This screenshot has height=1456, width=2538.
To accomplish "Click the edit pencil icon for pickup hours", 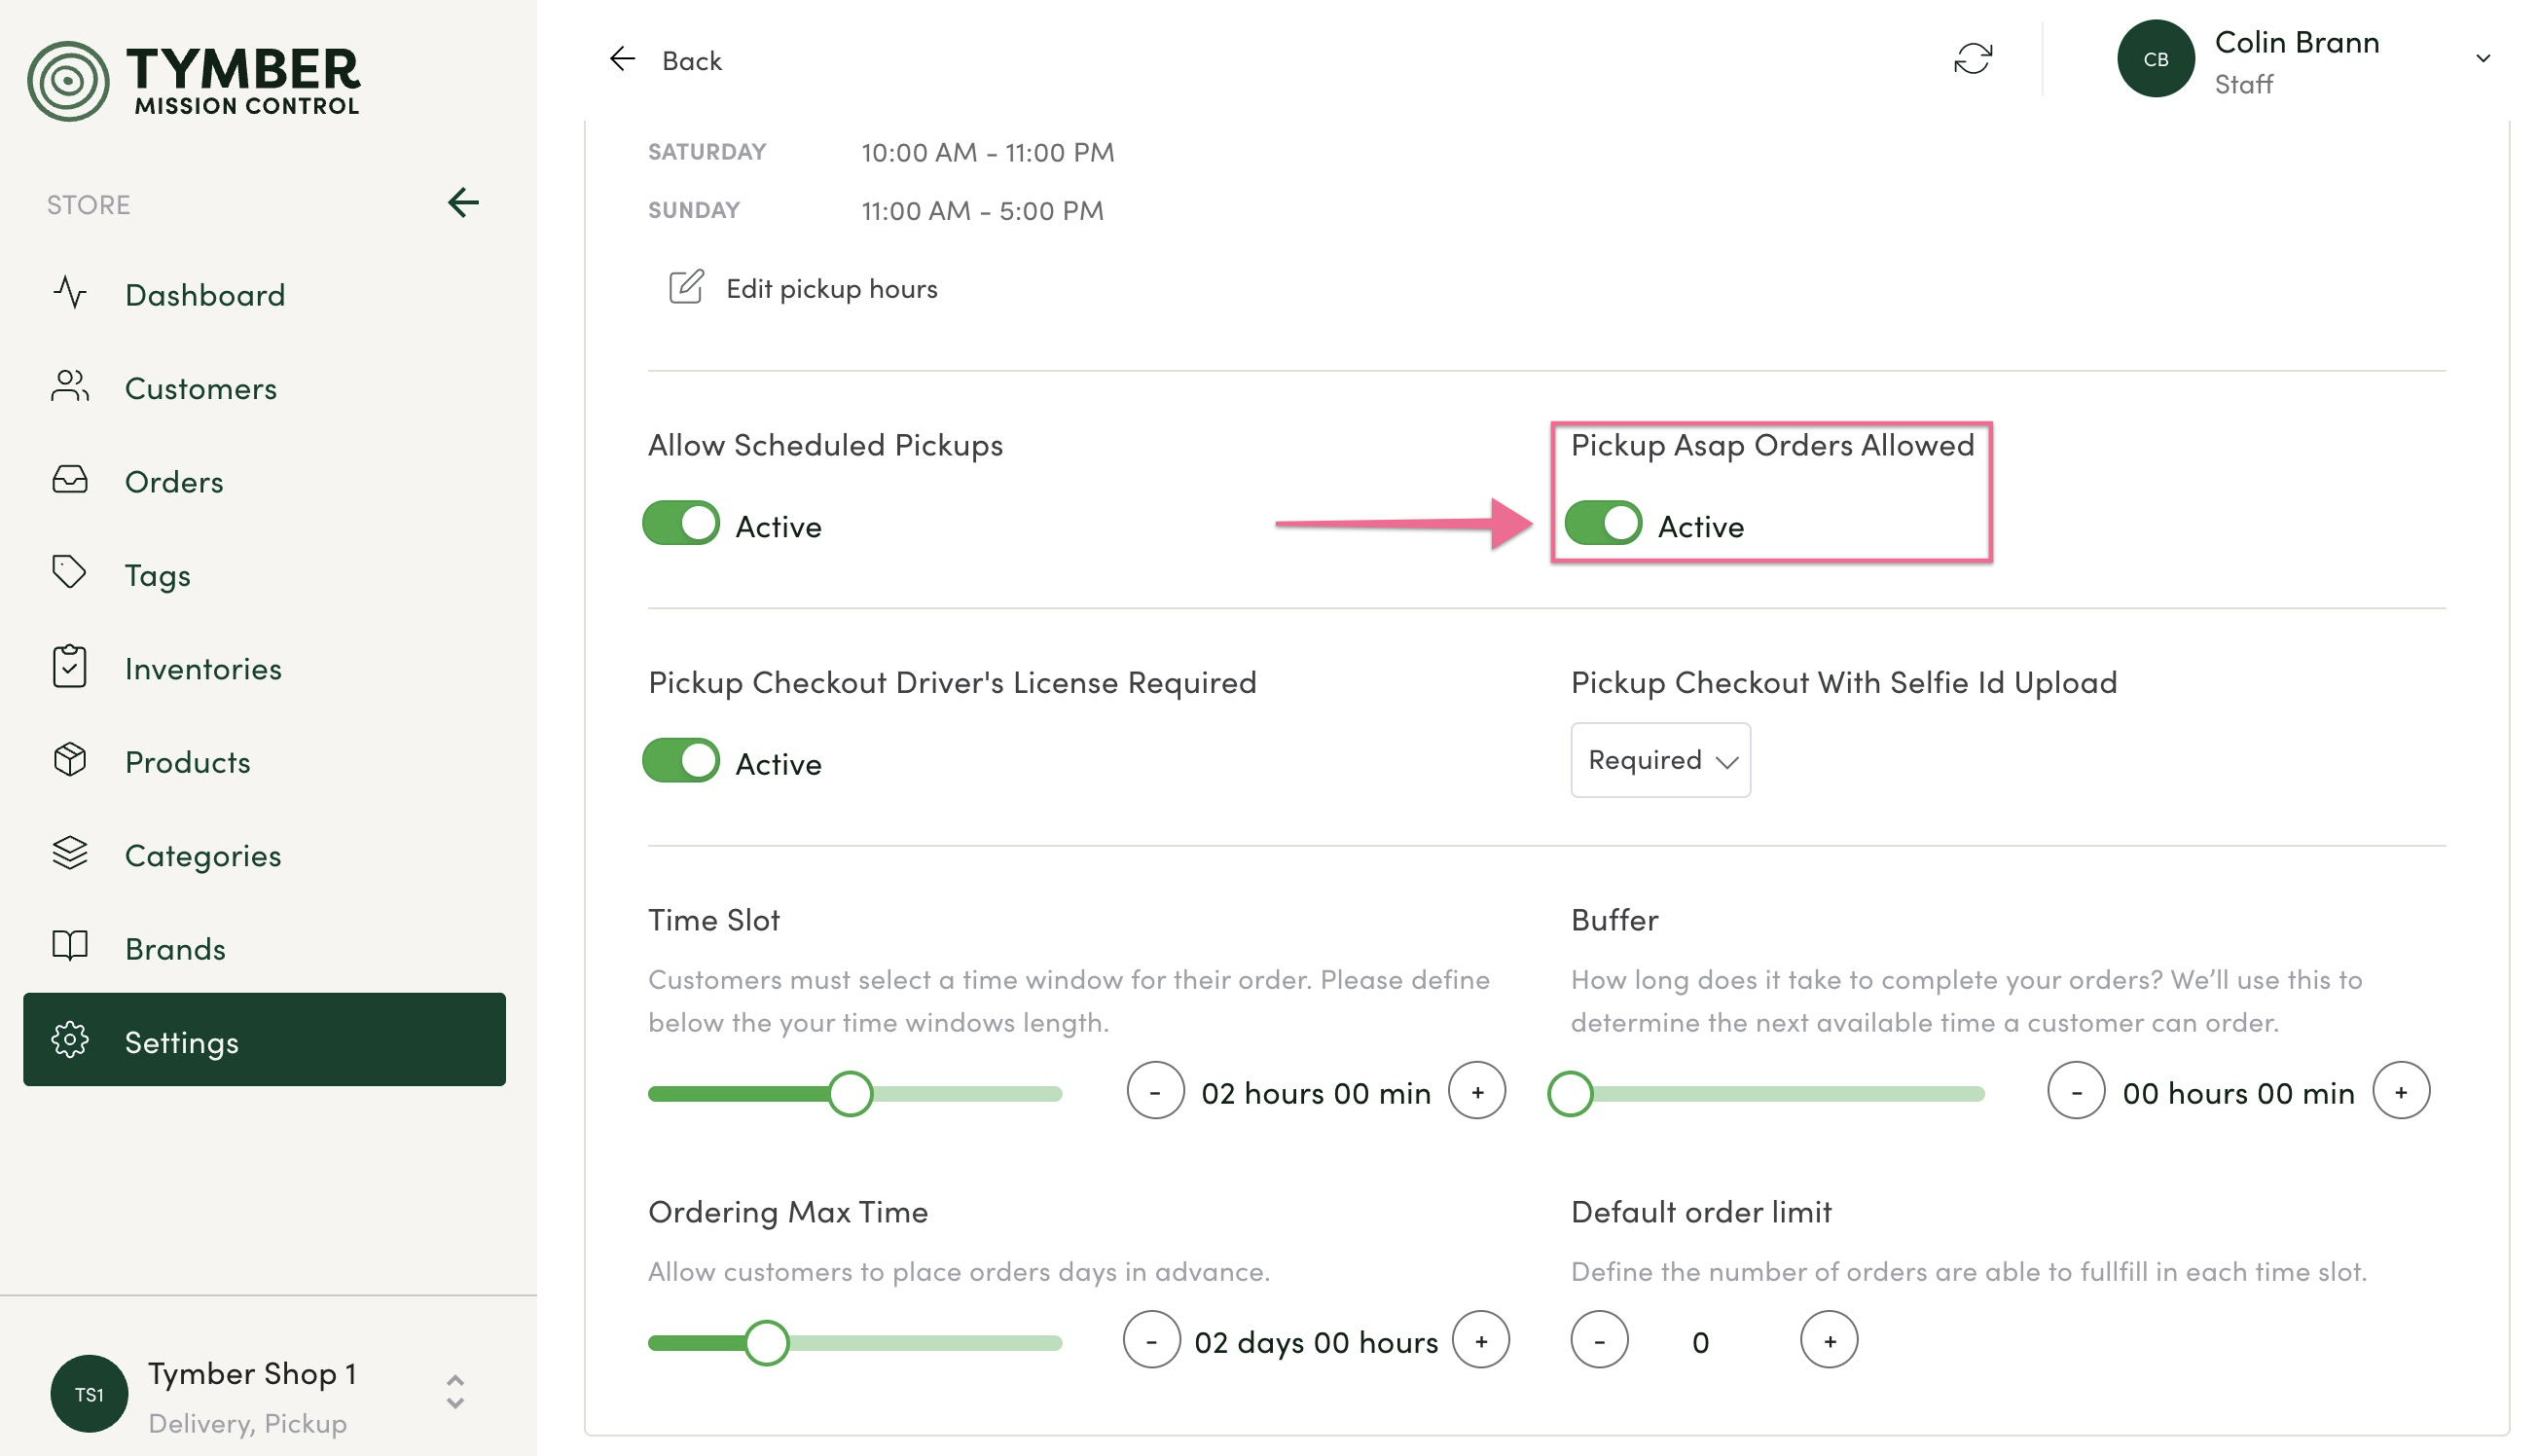I will pos(687,288).
